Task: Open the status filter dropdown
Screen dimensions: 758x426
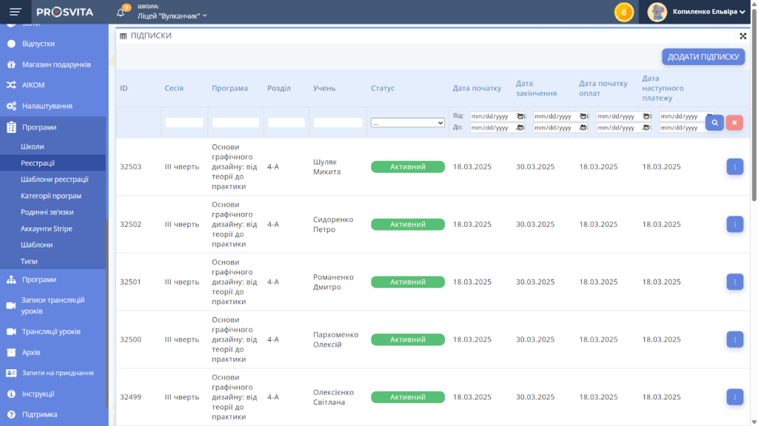Action: [408, 123]
